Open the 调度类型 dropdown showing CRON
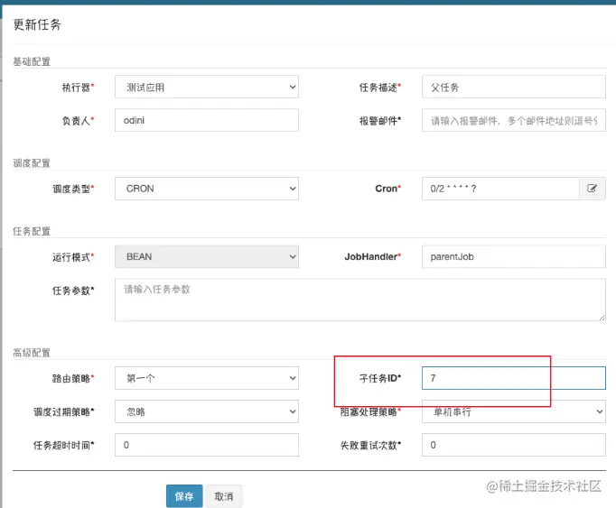The height and width of the screenshot is (508, 616). (x=207, y=189)
